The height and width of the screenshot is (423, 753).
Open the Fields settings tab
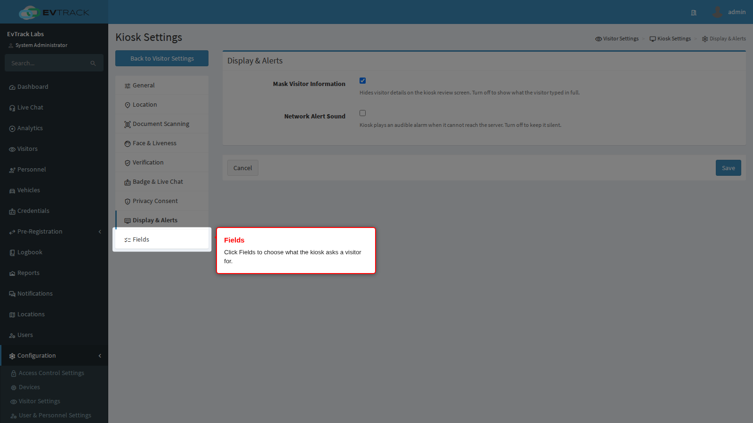162,240
